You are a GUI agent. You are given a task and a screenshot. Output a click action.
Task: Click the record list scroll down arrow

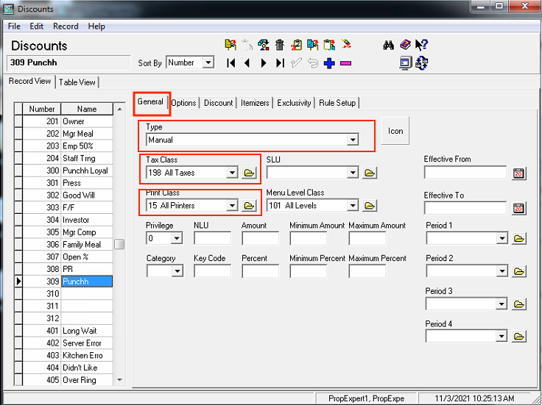click(119, 380)
